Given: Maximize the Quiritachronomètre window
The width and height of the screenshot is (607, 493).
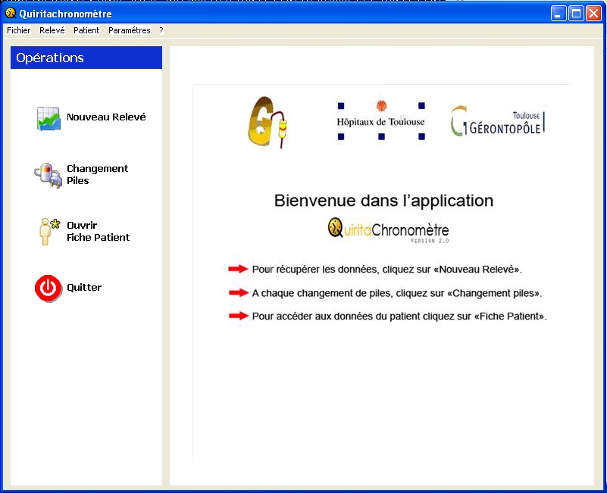Looking at the screenshot, I should 576,13.
